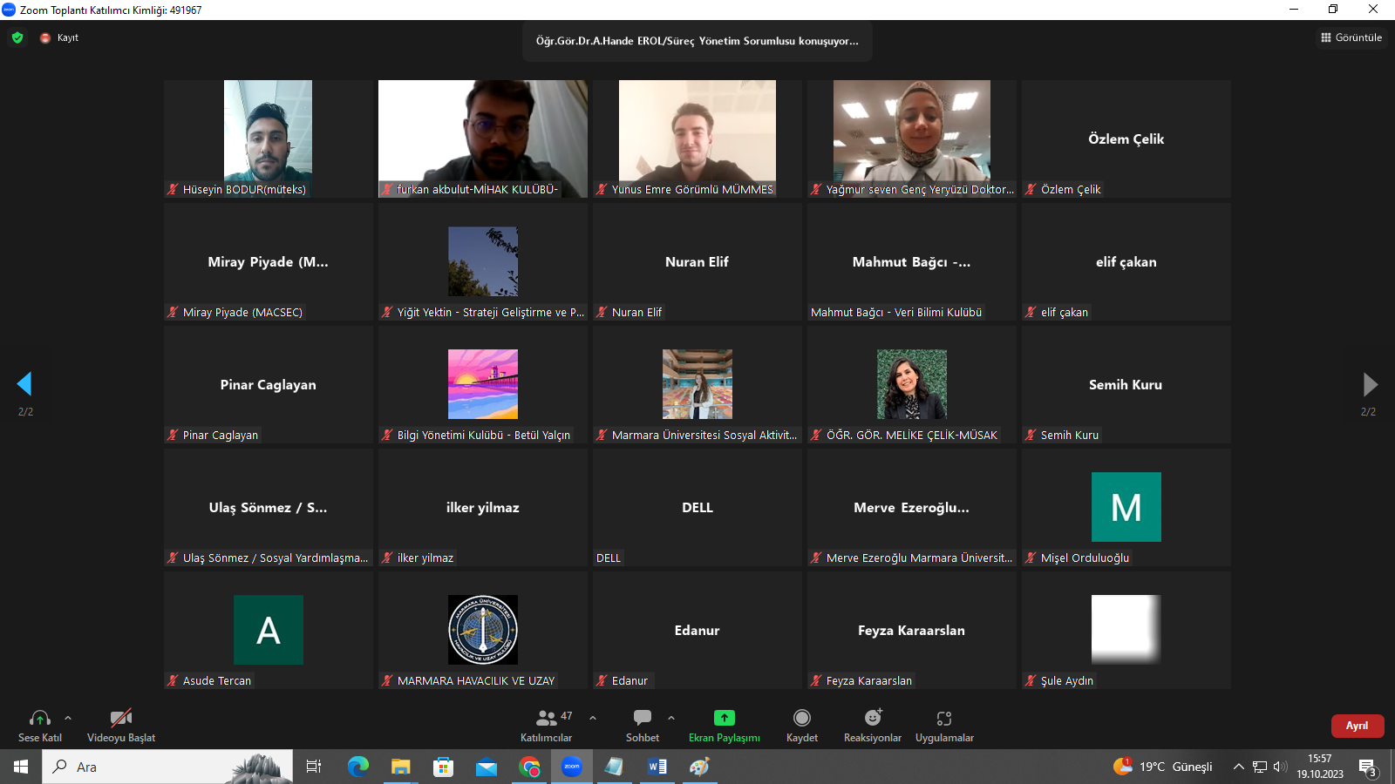Go to next page with right arrow
Image resolution: width=1395 pixels, height=784 pixels.
point(1370,383)
